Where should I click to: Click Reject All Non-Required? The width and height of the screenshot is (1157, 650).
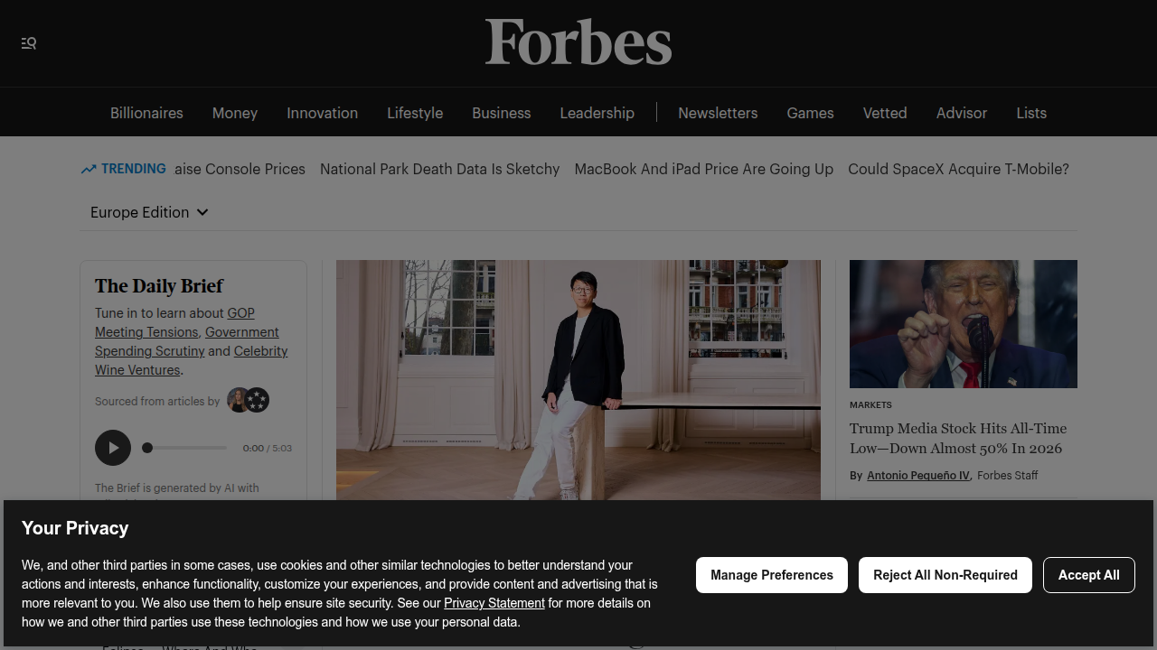click(945, 575)
